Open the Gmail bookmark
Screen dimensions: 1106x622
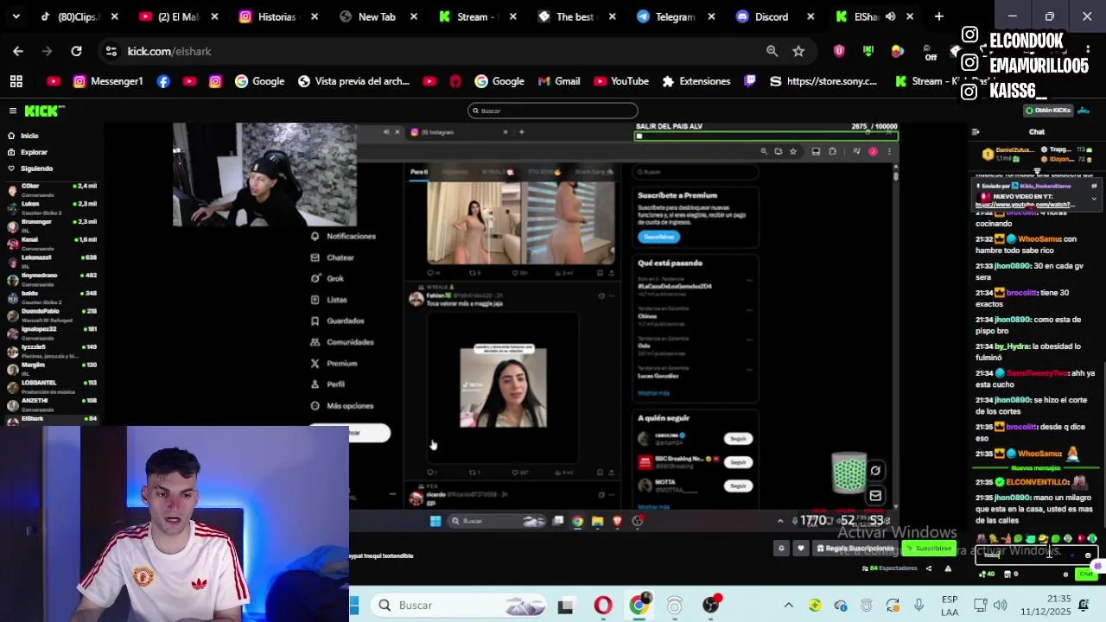[559, 81]
